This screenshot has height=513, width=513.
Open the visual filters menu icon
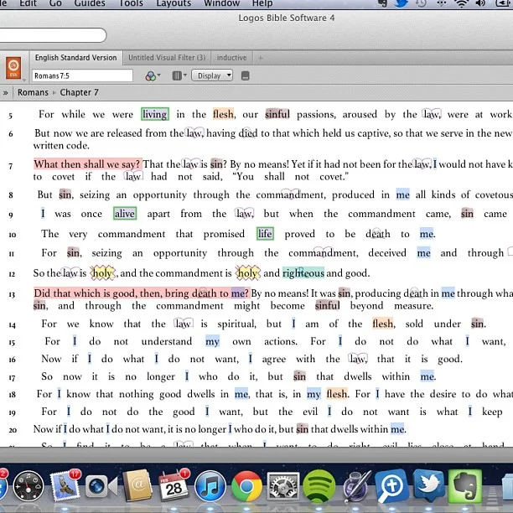click(152, 76)
